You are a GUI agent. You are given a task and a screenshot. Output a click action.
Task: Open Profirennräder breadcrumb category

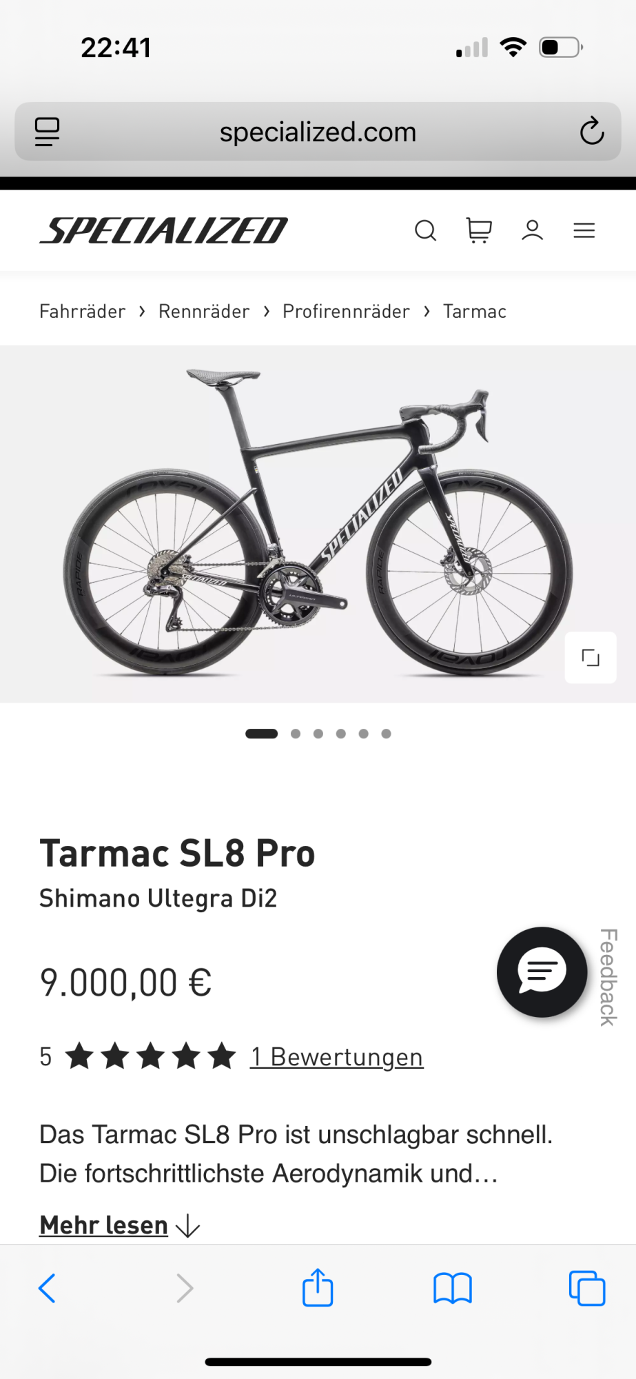346,312
